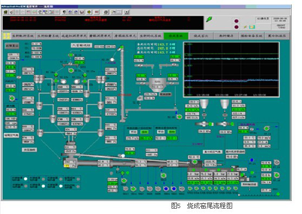Click the first toolbar icon at far left
302x214 pixels.
click(x=5, y=12)
